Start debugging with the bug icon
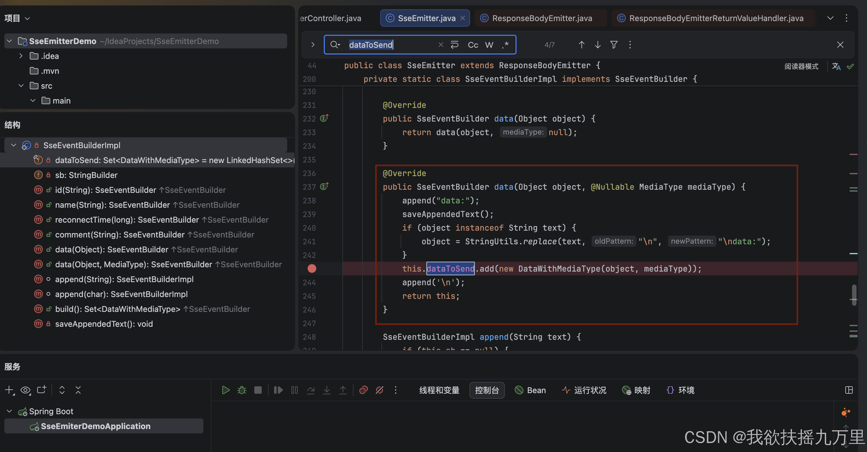Viewport: 867px width, 452px height. point(242,390)
